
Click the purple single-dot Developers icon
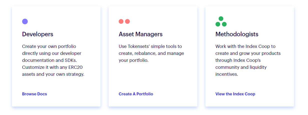coord(25,21)
